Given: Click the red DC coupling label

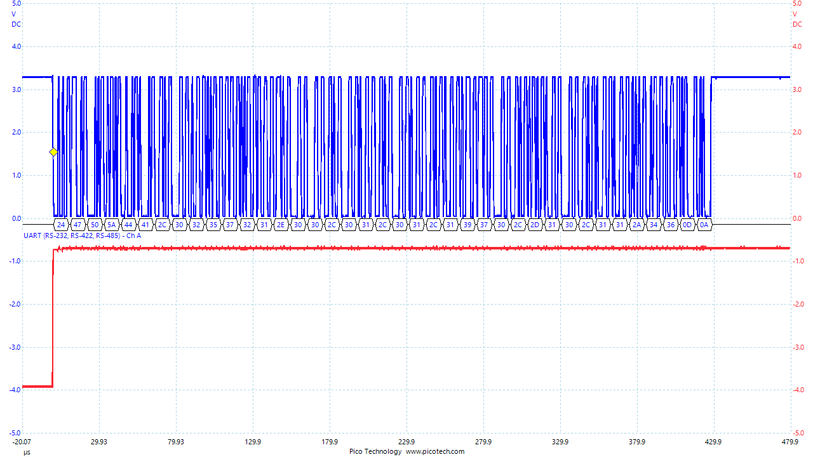Looking at the screenshot, I should (x=798, y=24).
